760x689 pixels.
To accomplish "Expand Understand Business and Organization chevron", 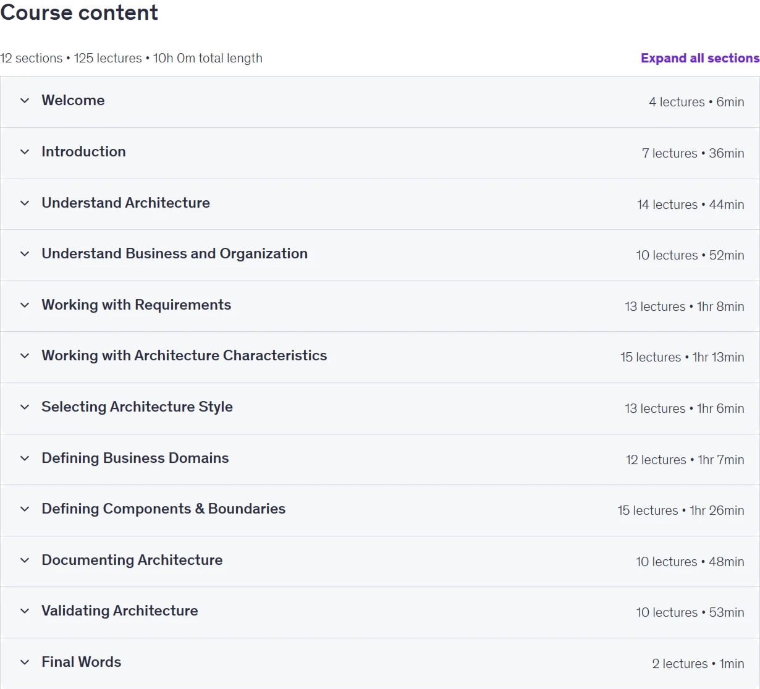I will click(25, 254).
